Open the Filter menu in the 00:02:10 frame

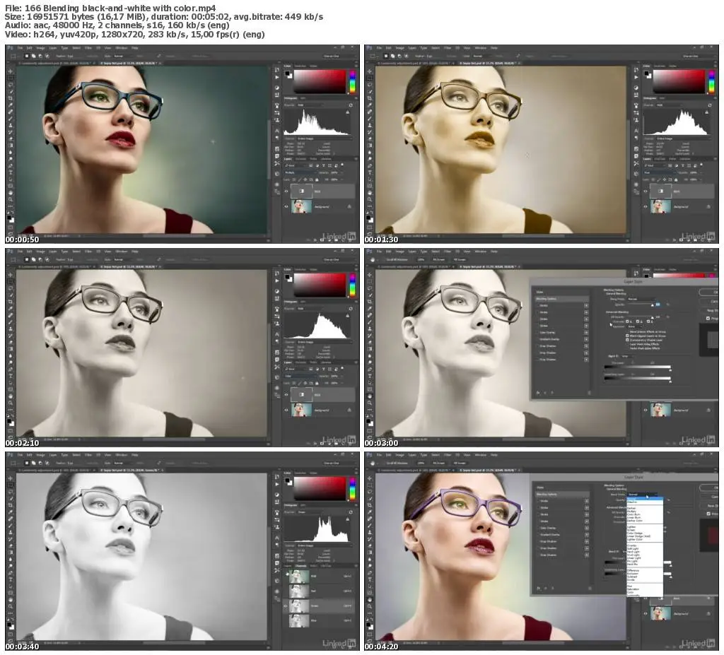pos(88,251)
